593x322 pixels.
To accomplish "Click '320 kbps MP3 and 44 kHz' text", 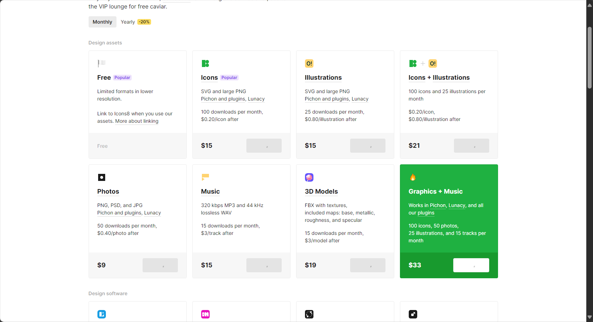I will click(x=232, y=205).
